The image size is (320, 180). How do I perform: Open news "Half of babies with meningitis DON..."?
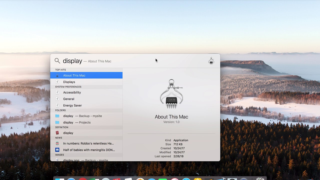click(86, 150)
